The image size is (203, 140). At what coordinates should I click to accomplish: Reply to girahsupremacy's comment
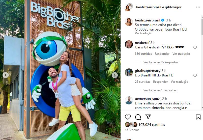tap(160, 82)
